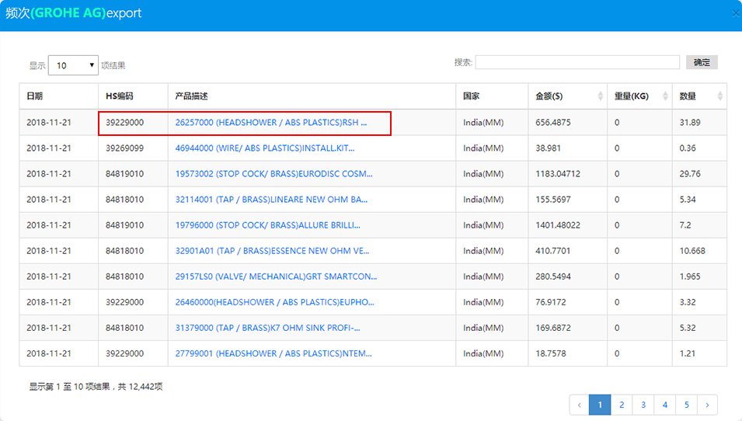Screen dimensions: 742x421
Task: Open product 32901A01 TAP ESSENCE link
Action: tap(272, 251)
